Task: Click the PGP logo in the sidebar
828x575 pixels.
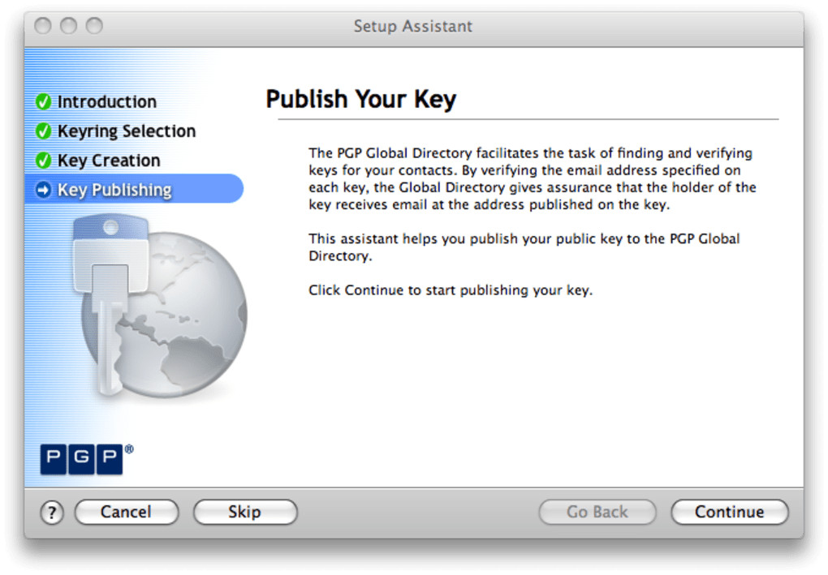Action: [81, 458]
